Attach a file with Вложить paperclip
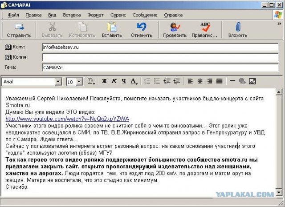 [x=238, y=27]
